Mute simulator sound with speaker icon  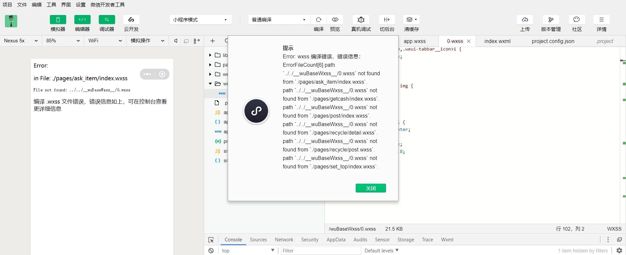pos(176,41)
